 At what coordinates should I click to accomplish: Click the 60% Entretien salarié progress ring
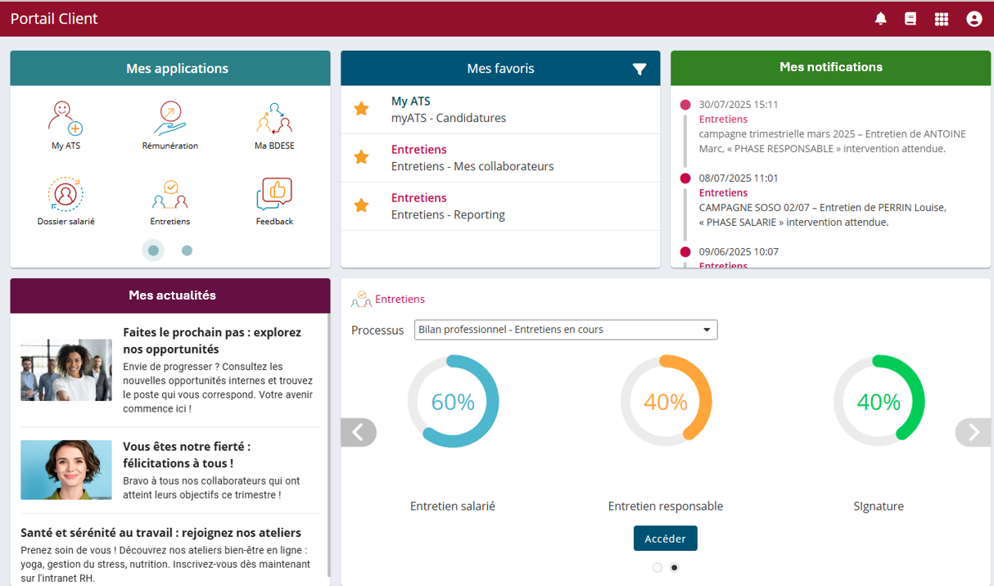pos(453,402)
